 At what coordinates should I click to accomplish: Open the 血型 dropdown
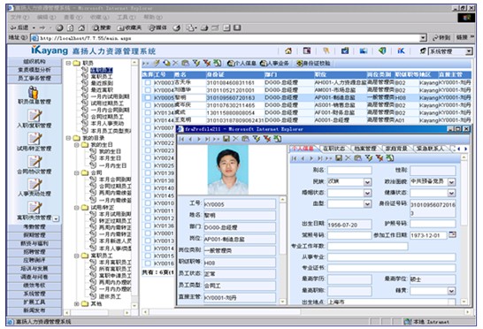(367, 204)
